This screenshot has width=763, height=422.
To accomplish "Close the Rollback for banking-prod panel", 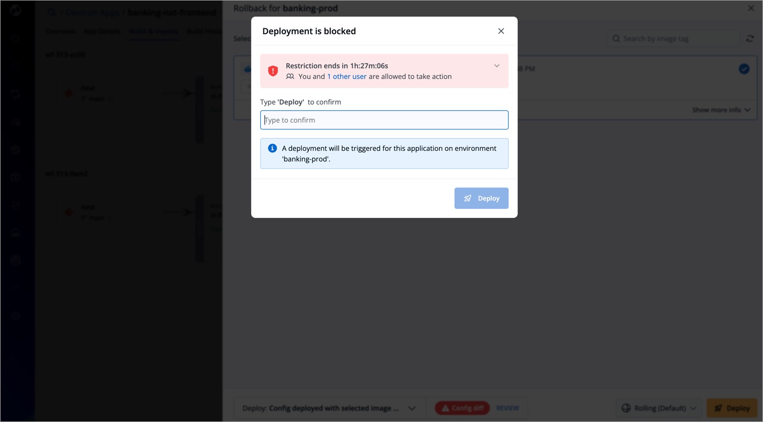I will 751,9.
